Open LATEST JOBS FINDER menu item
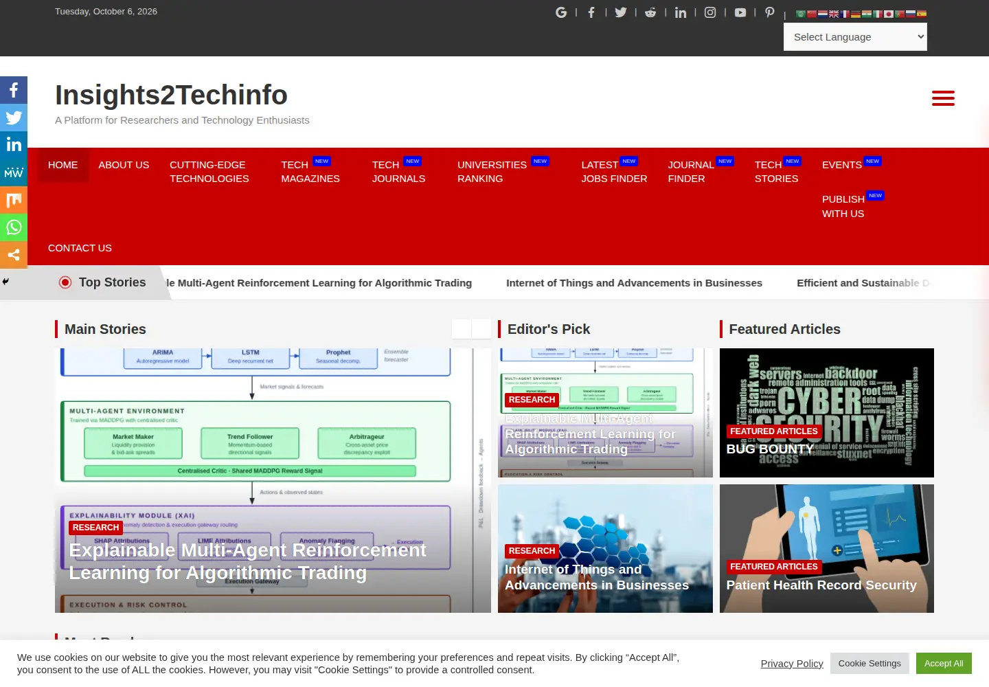989x687 pixels. click(614, 172)
